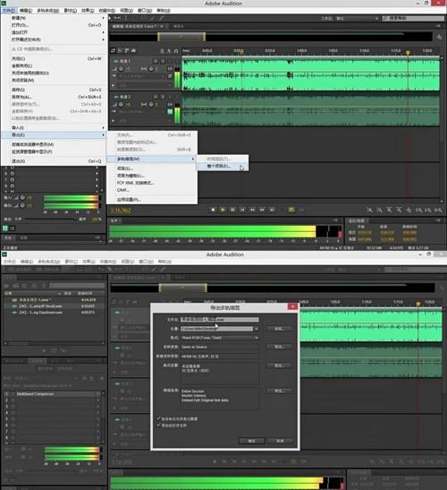The height and width of the screenshot is (490, 447).
Task: Toggle Record arm (R) on track 1 in upper window
Action: pyautogui.click(x=170, y=61)
